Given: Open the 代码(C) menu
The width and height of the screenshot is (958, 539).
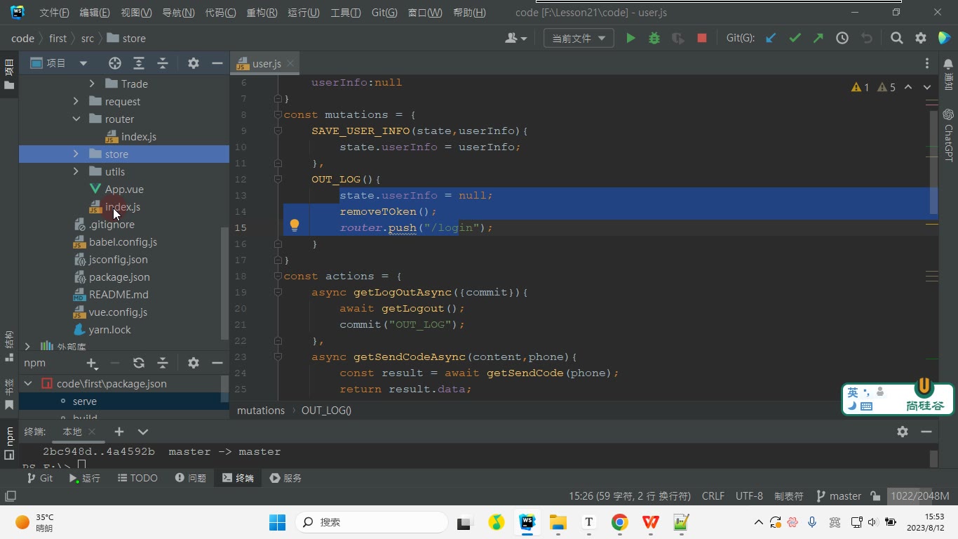Looking at the screenshot, I should (x=220, y=13).
